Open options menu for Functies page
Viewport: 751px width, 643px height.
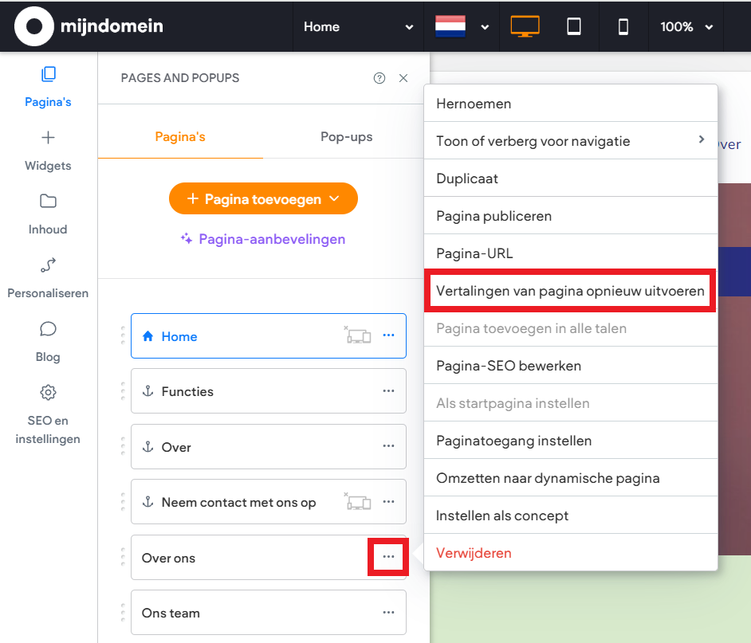coord(388,391)
